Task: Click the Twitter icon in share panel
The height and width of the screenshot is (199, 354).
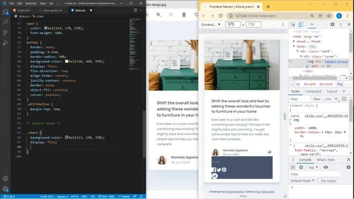Action: click(x=219, y=170)
